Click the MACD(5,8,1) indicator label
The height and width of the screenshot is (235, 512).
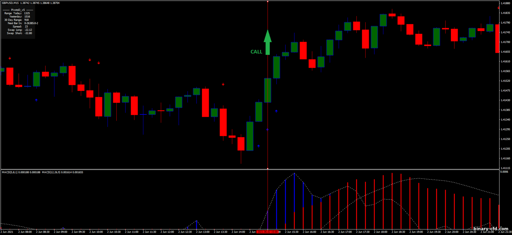(x=11, y=172)
